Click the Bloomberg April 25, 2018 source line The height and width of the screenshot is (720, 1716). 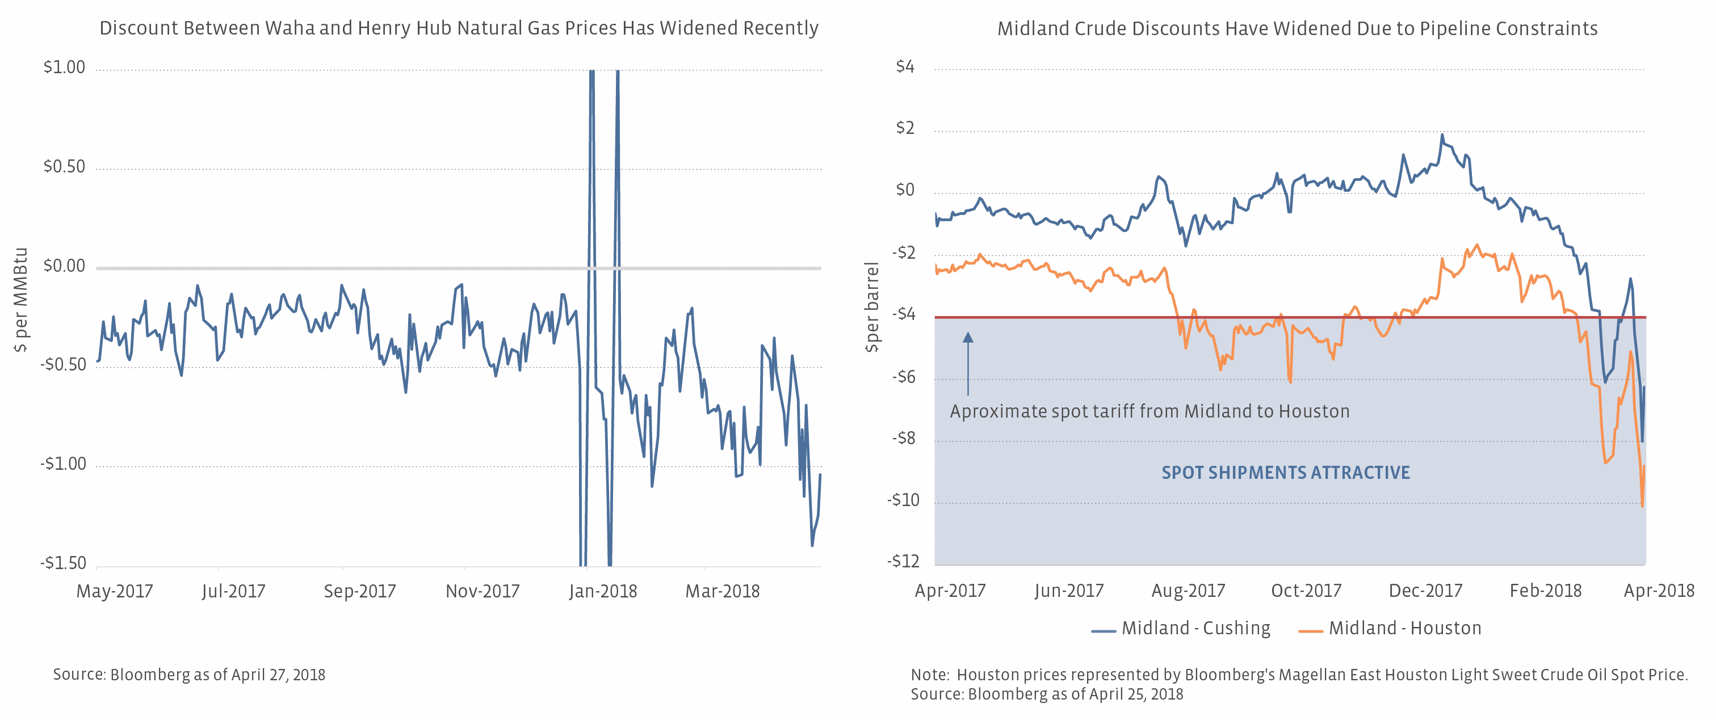point(1047,694)
